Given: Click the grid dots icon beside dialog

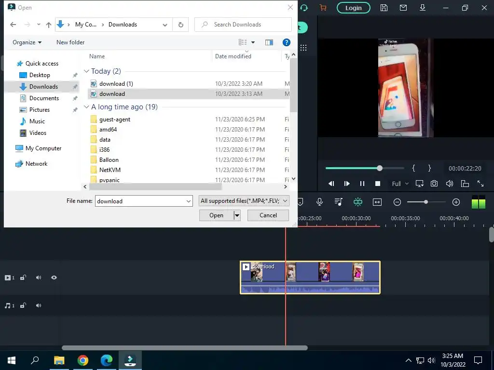Looking at the screenshot, I should click(x=303, y=48).
